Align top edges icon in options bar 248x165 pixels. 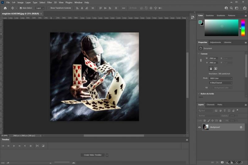point(100,8)
